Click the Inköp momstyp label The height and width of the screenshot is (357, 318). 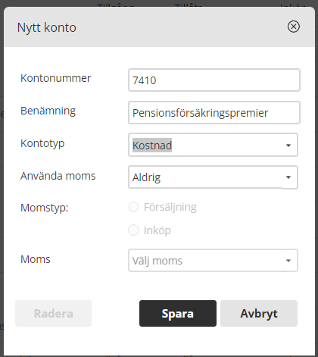pyautogui.click(x=157, y=230)
